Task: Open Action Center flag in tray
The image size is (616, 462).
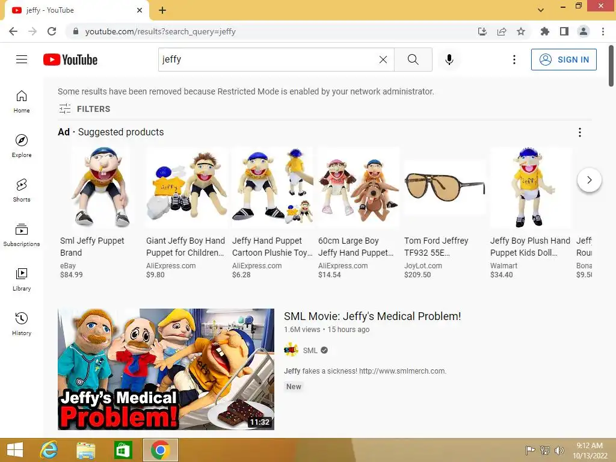Action: tap(530, 450)
